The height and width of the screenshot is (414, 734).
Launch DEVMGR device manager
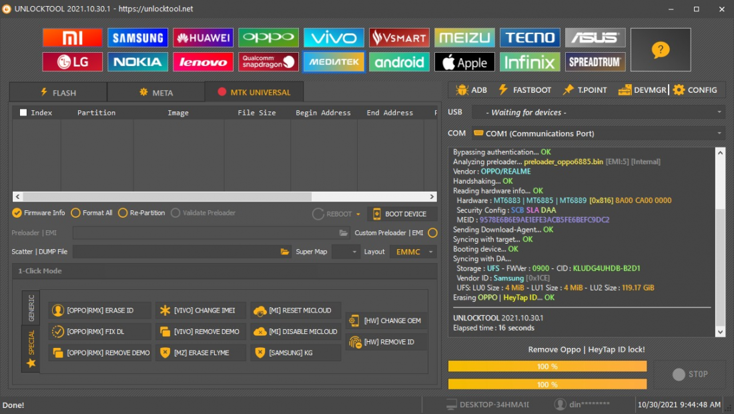(x=642, y=90)
